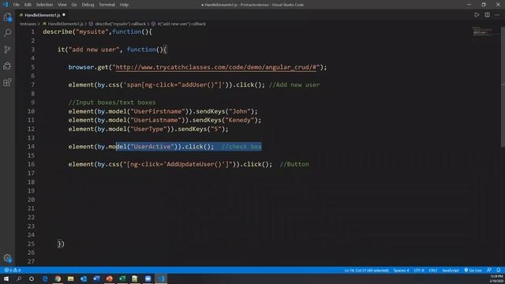Viewport: 505px width, 284px height.
Task: Open Windows taskbar search
Action: pos(19,278)
